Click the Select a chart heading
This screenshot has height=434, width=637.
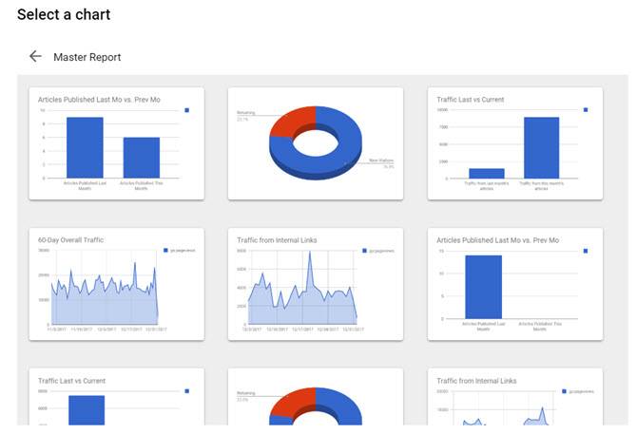point(64,14)
